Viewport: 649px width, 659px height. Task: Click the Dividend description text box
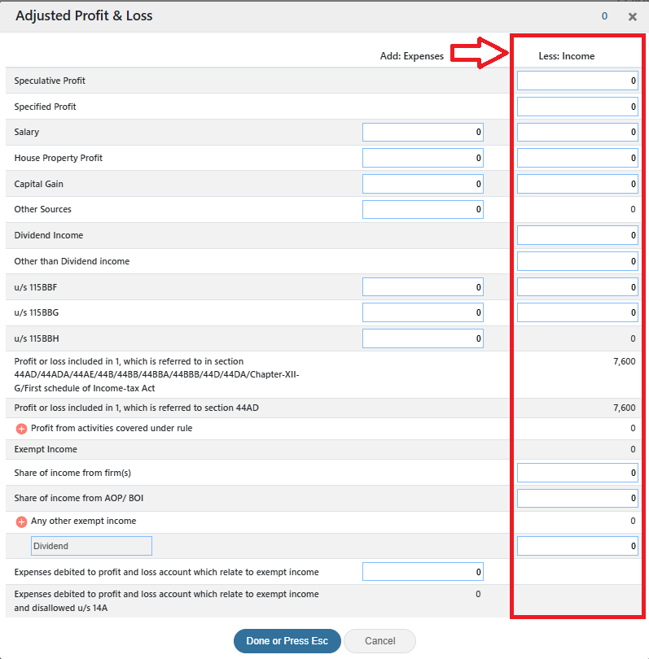(x=91, y=546)
